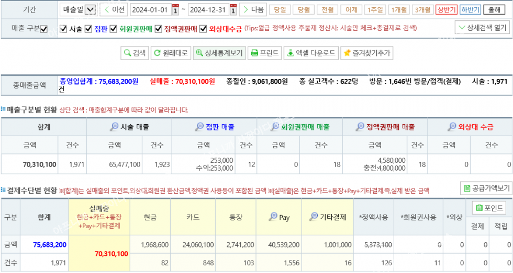Go to next period with 다음 button
The image size is (513, 273).
(252, 10)
